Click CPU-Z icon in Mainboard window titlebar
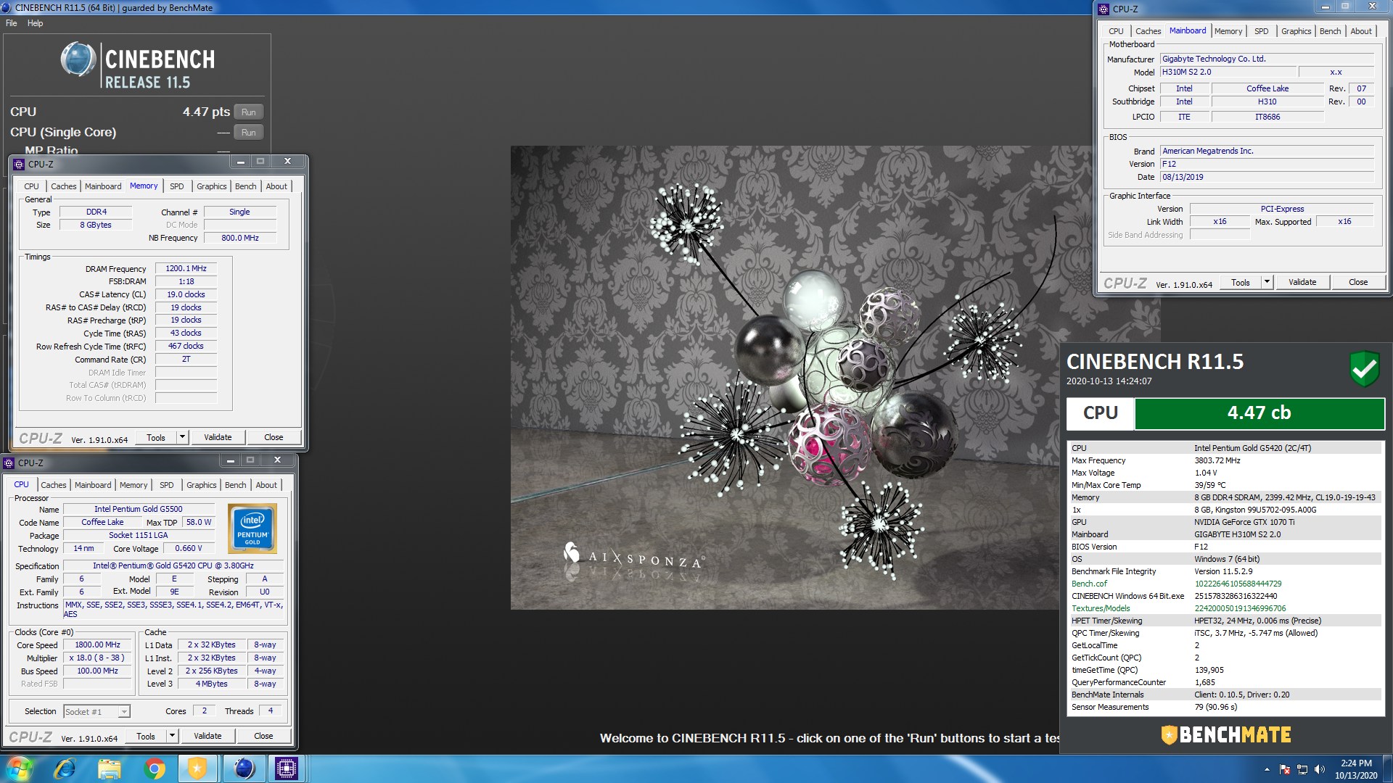This screenshot has height=783, width=1393. pos(1104,9)
